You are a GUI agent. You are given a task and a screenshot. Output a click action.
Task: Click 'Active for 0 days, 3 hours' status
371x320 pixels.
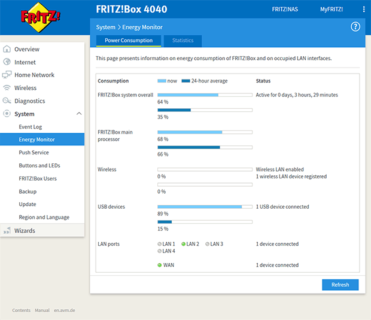297,95
